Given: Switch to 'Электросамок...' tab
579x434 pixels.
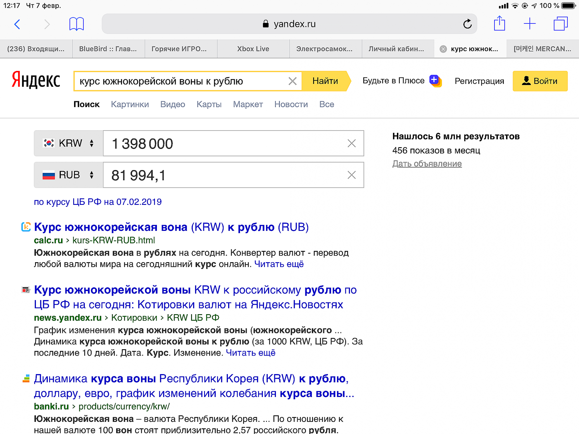Looking at the screenshot, I should pyautogui.click(x=325, y=49).
